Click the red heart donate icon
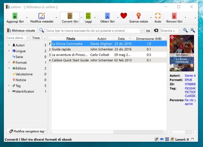The image size is (203, 147). [124, 16]
